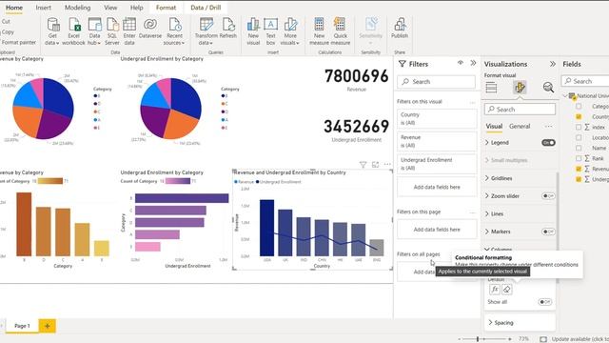The width and height of the screenshot is (609, 343).
Task: Click the Format painter button
Action: pyautogui.click(x=18, y=42)
